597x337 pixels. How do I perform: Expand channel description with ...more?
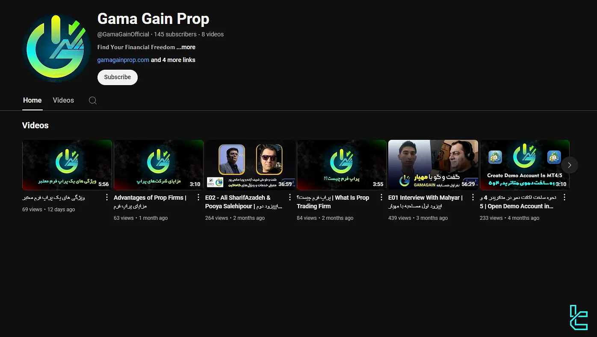click(186, 47)
